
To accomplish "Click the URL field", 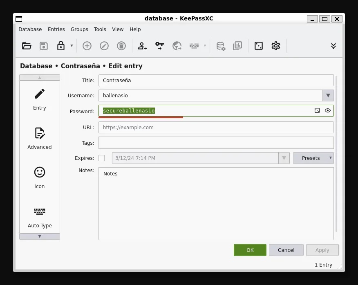I will pos(216,128).
